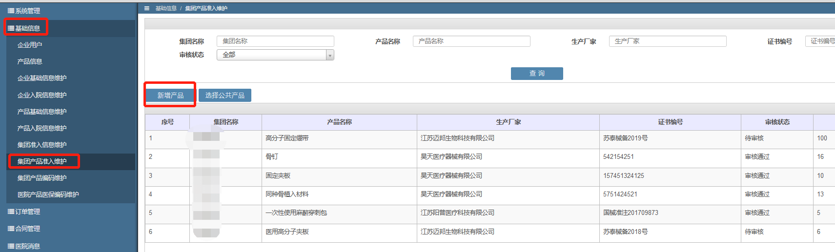Sort by the 证书编号 column header

(x=671, y=122)
